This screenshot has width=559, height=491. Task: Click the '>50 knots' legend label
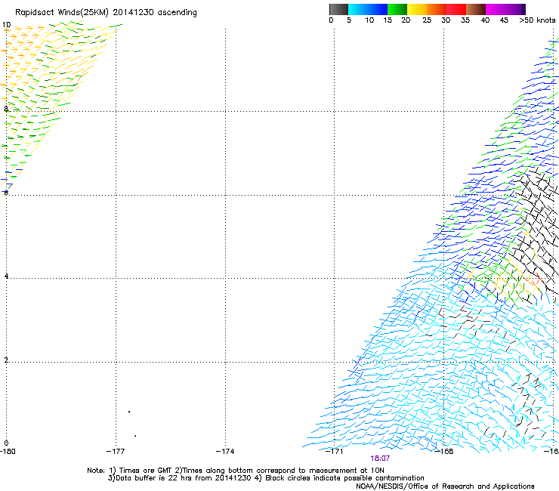pos(537,20)
